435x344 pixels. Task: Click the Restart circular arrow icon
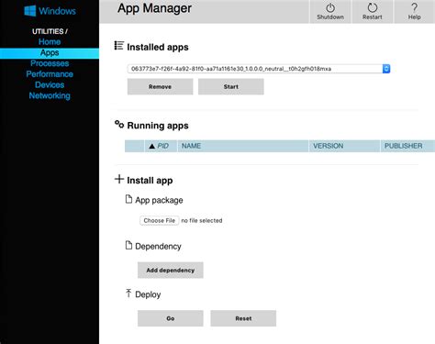coord(373,7)
